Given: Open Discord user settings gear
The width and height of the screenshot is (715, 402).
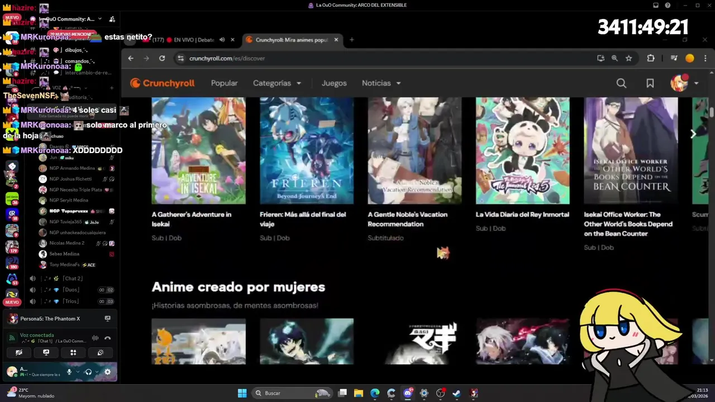Looking at the screenshot, I should tap(108, 372).
